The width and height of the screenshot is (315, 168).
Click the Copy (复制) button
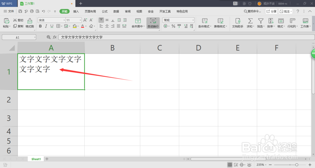[x=18, y=26]
